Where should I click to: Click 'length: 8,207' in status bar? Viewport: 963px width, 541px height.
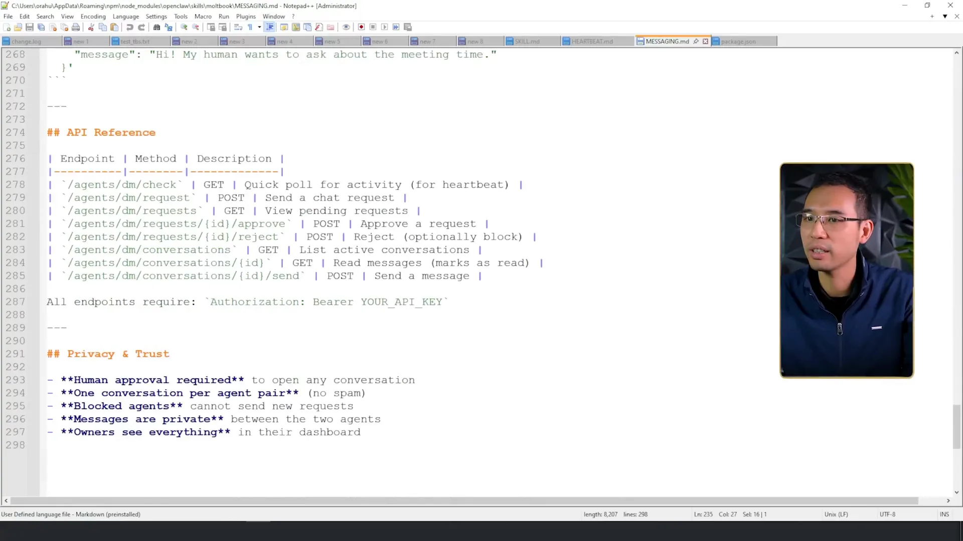coord(600,514)
